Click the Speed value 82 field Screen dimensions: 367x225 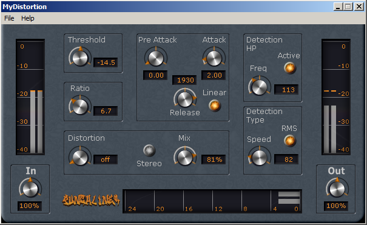click(286, 160)
